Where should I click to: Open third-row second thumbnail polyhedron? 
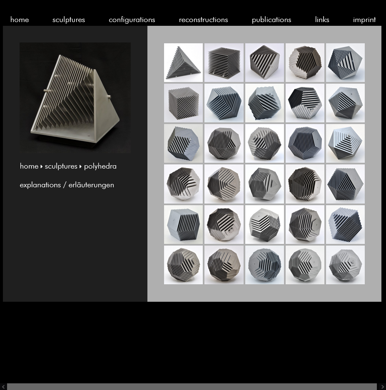(x=224, y=144)
